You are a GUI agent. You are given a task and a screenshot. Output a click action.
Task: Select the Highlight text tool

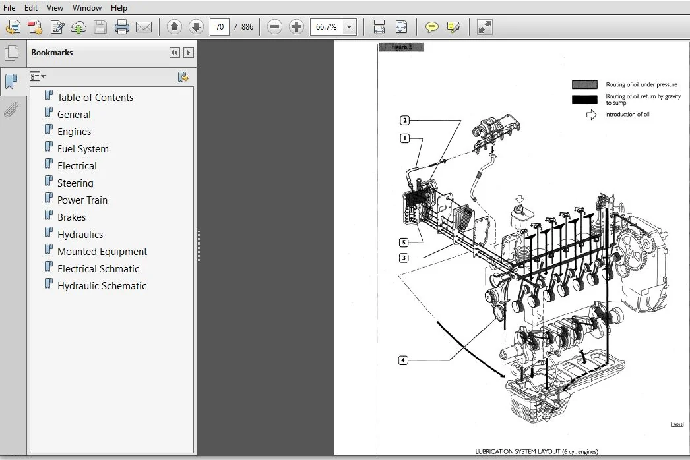453,27
